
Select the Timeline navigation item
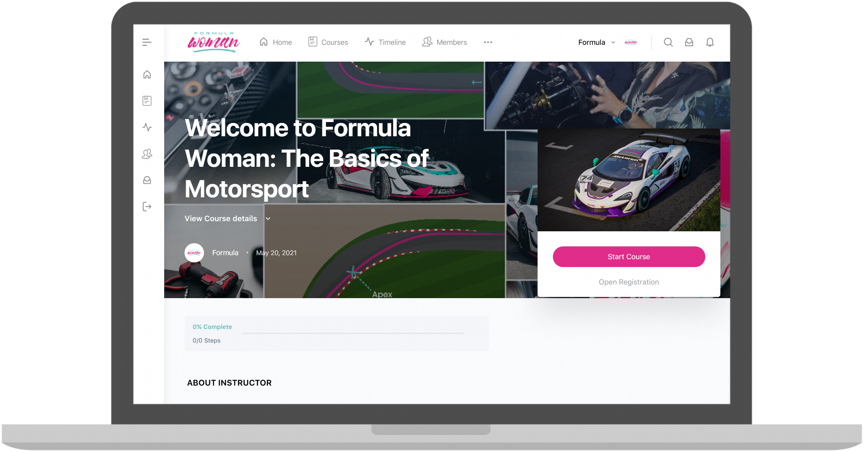(385, 42)
